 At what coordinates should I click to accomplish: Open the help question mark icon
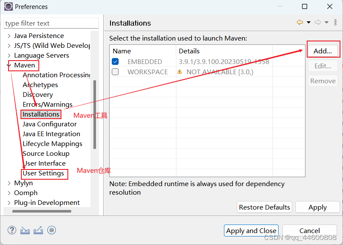point(12,230)
